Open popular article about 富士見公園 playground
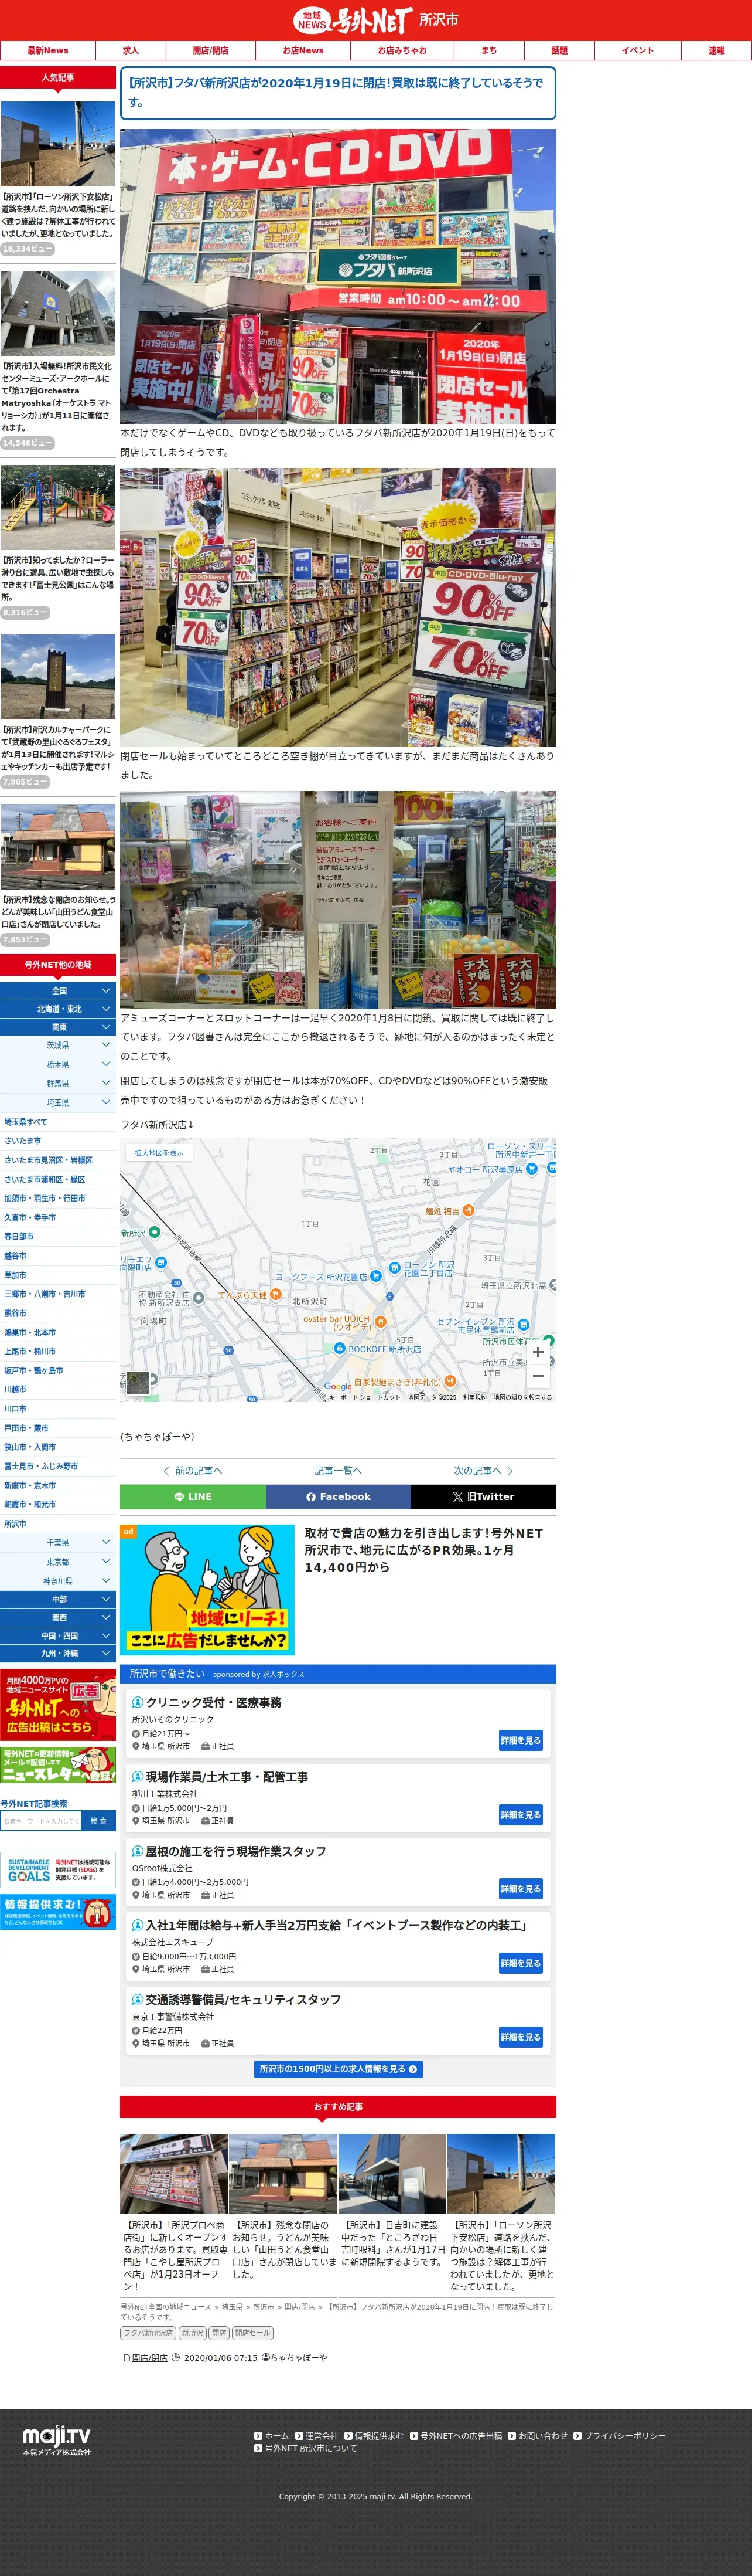The image size is (752, 2576). tap(58, 542)
